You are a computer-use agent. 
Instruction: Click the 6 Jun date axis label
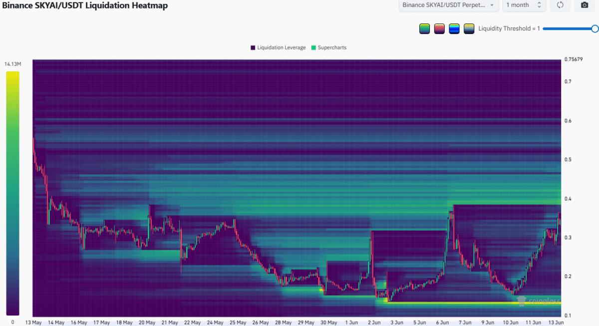[x=443, y=323]
